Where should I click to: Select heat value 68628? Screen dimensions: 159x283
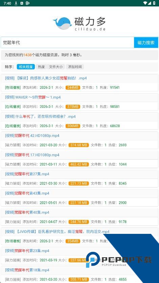click(x=115, y=126)
